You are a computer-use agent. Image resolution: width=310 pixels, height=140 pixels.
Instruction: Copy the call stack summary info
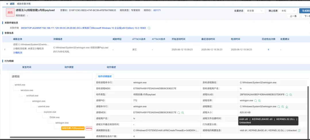pos(299,131)
